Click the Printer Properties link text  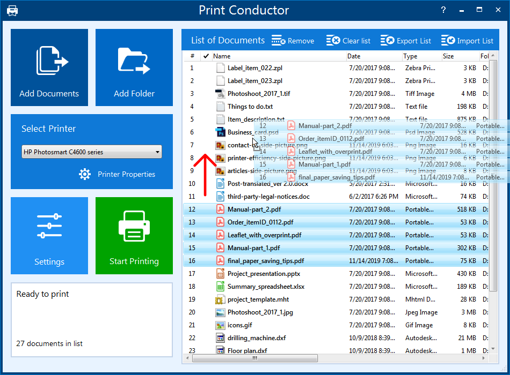[x=126, y=174]
